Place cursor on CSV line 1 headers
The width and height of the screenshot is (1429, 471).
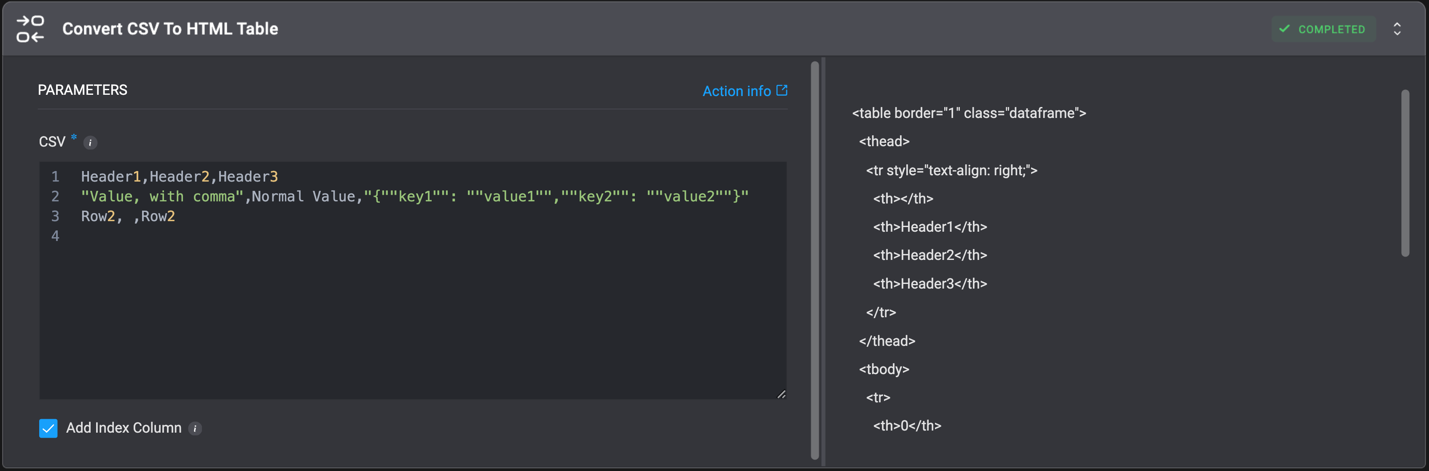tap(179, 177)
